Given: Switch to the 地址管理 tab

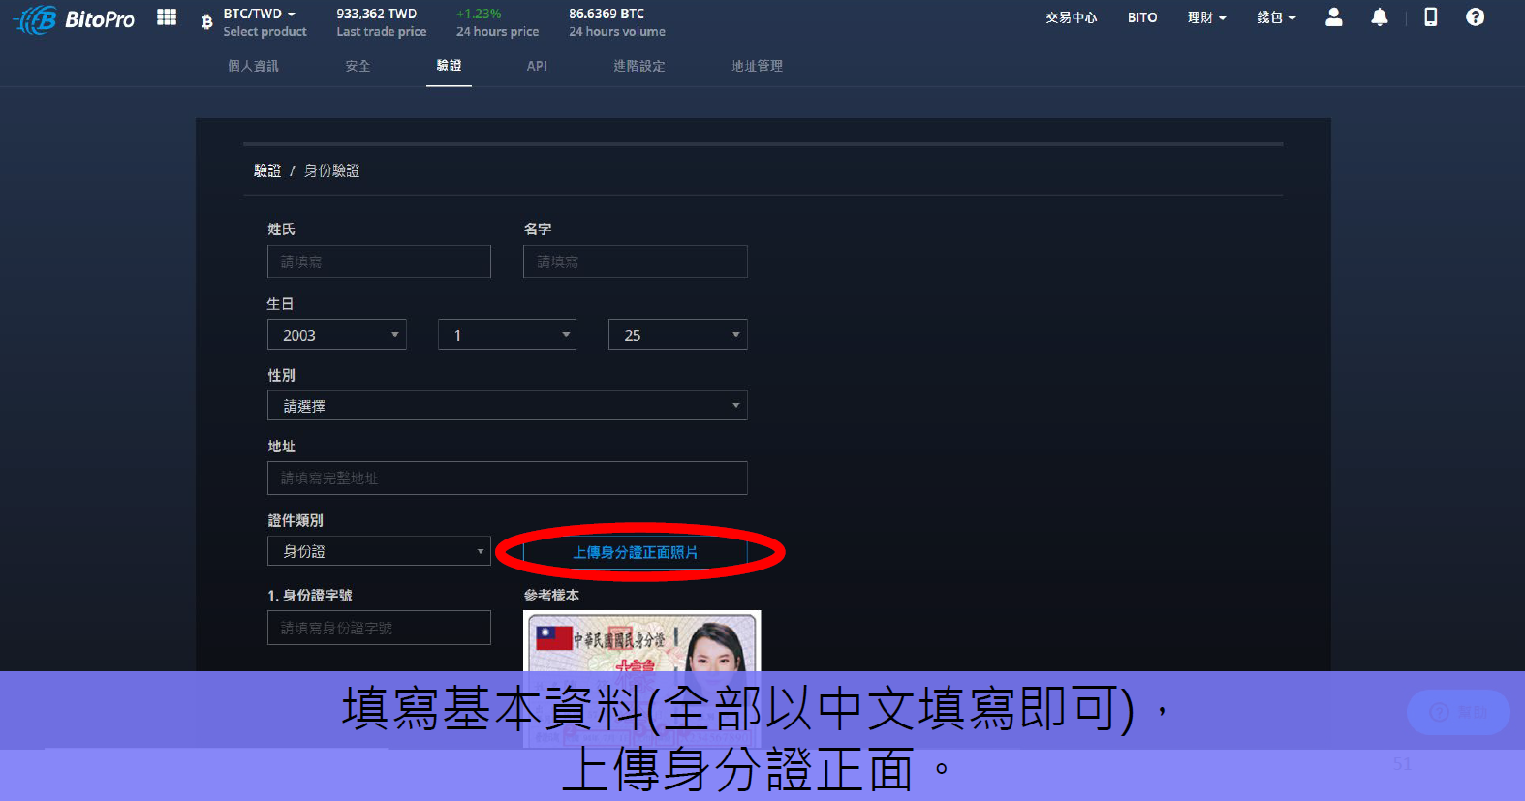Looking at the screenshot, I should point(757,66).
